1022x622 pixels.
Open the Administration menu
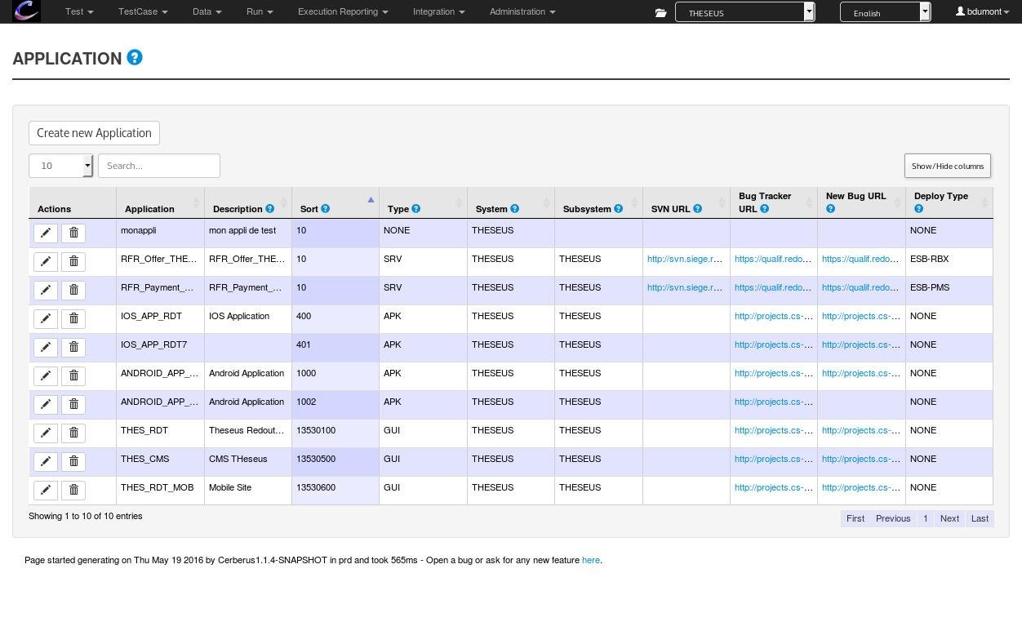pos(522,11)
